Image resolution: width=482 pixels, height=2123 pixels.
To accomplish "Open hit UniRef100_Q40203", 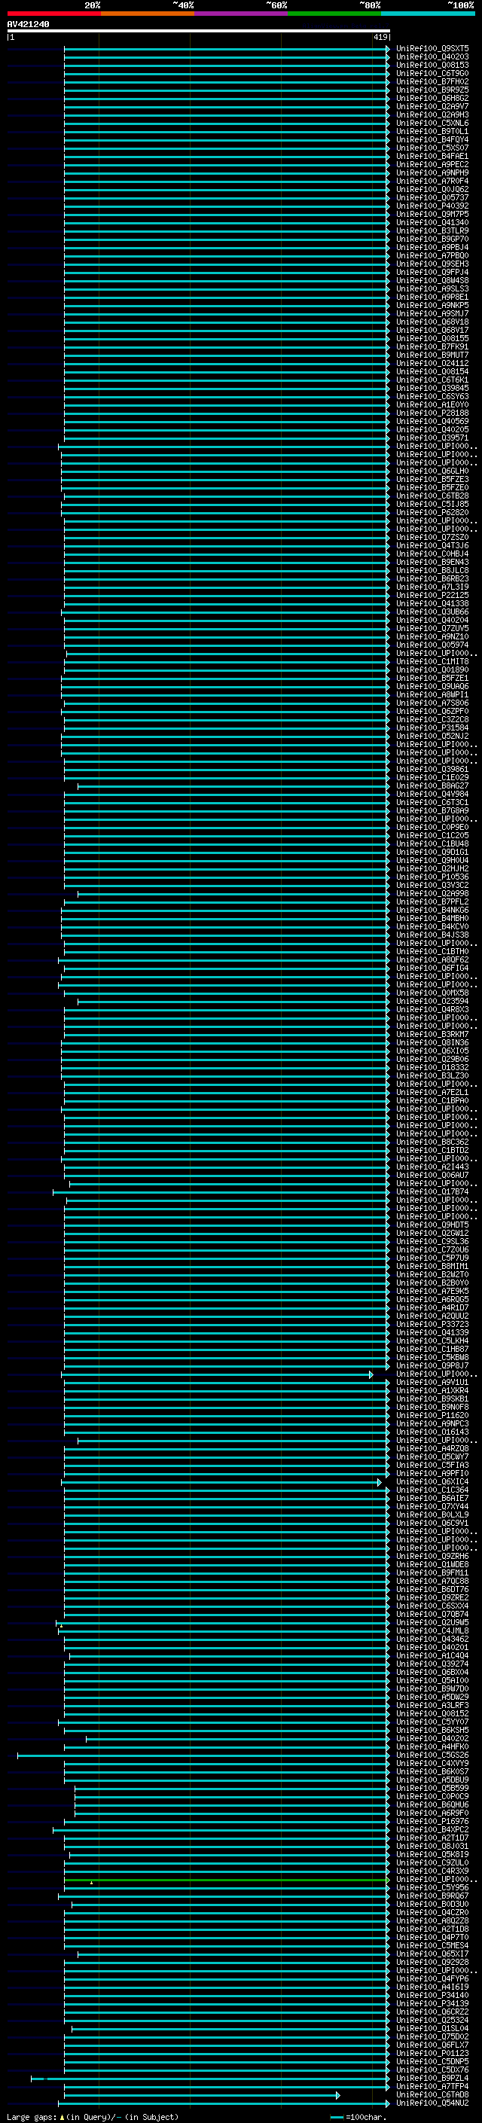I will click(x=432, y=57).
